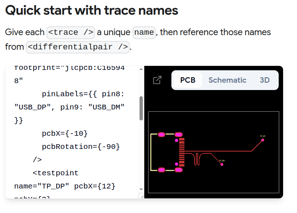
Task: Click the red pin row of the USB connector
Action: point(182,152)
